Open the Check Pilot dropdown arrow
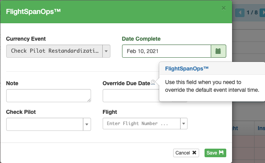The height and width of the screenshot is (163, 265). pyautogui.click(x=87, y=124)
